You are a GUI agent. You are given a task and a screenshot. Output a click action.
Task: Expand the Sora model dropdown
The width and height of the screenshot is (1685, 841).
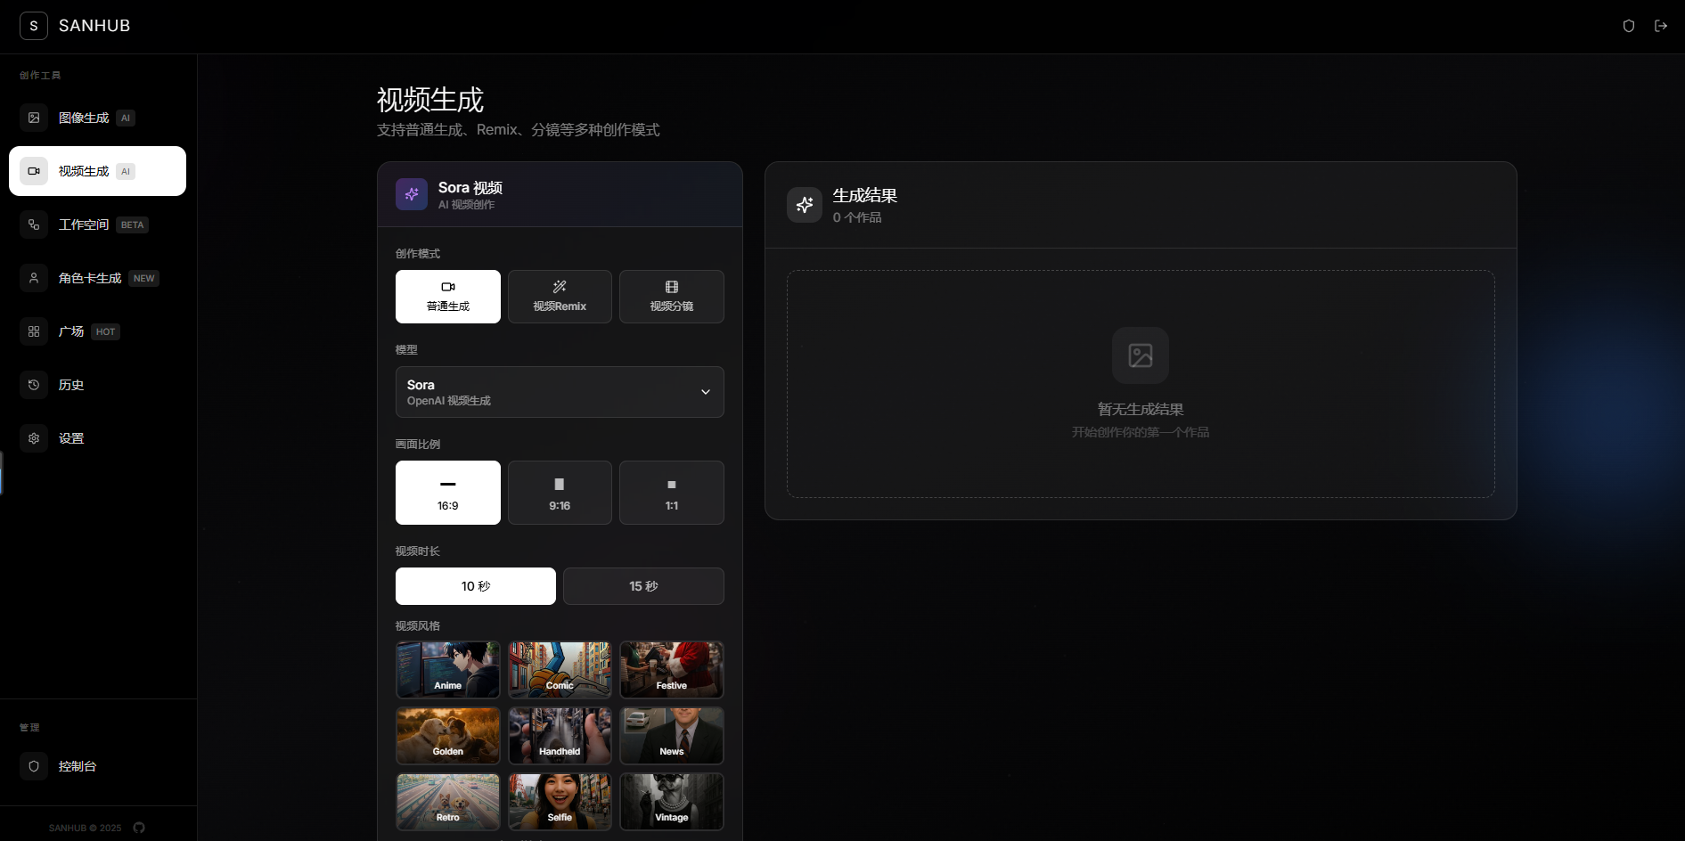(x=560, y=392)
